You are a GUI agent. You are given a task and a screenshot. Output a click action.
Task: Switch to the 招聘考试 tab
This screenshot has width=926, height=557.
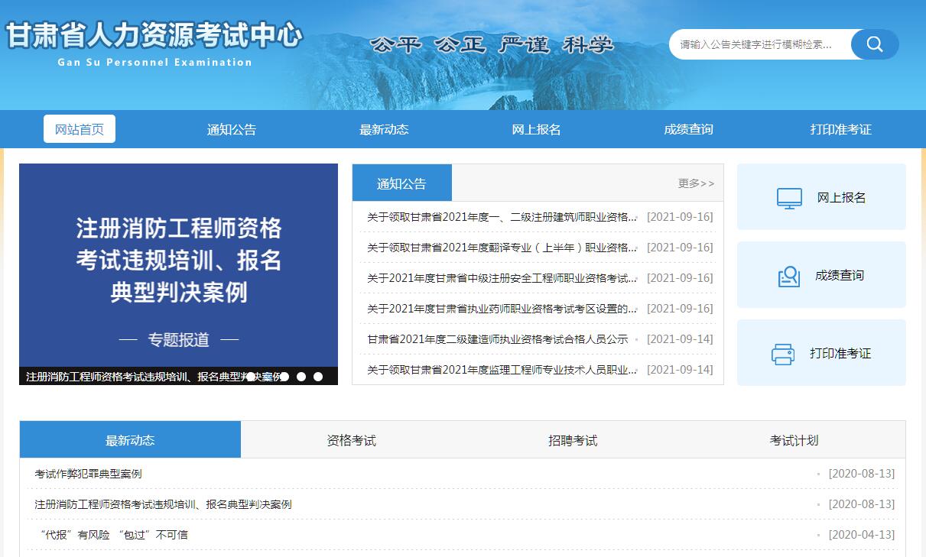[572, 440]
